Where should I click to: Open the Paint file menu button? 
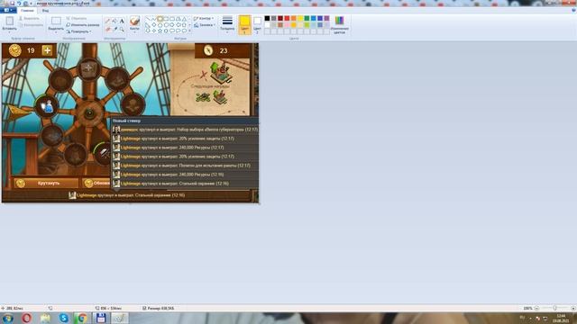8,10
